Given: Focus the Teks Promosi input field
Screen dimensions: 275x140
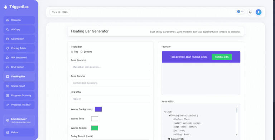Looking at the screenshot, I should [110, 67].
